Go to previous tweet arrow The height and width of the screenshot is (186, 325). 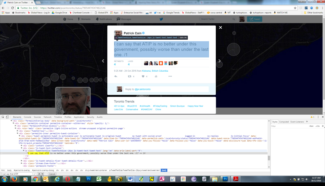pos(103,61)
